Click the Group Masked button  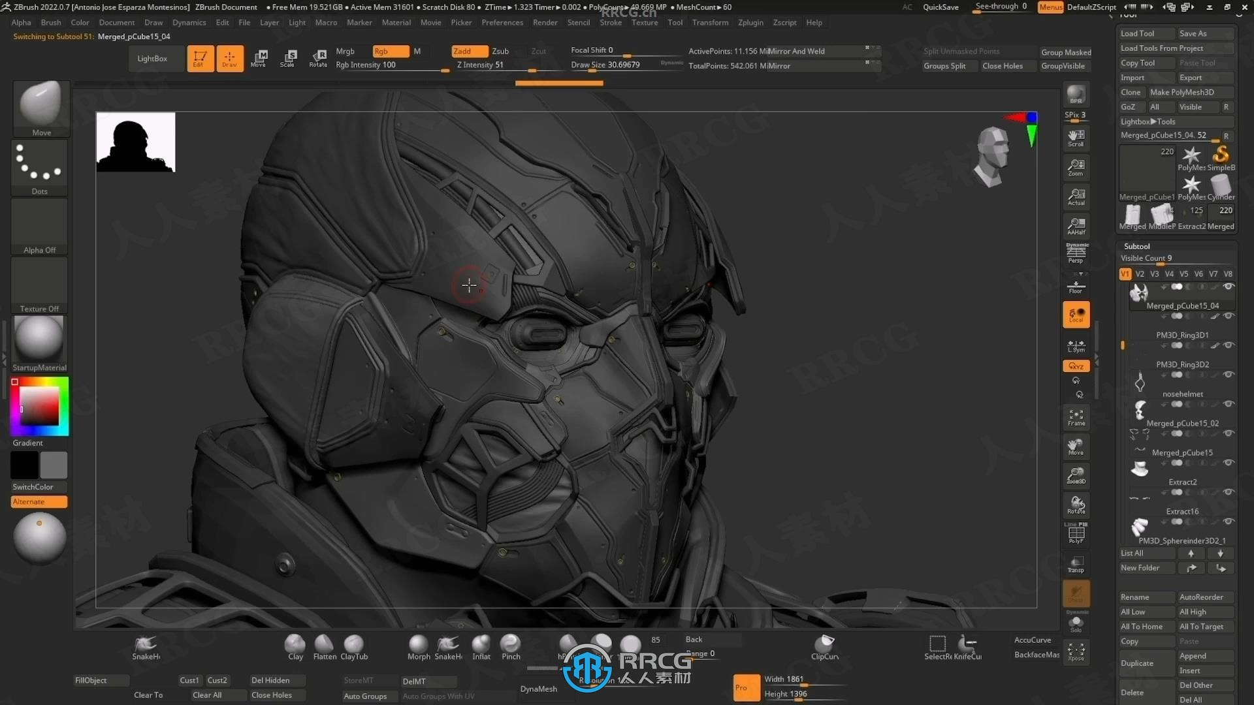click(1065, 52)
